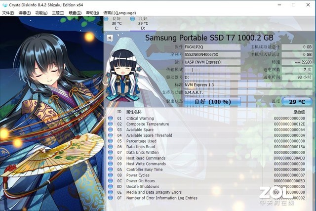This screenshot has width=316, height=211.
Task: Select the Critical Warning attribute row
Action: [x=206, y=118]
